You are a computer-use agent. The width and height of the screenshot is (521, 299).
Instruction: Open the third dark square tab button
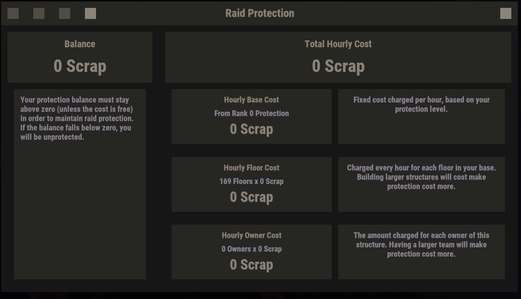[65, 14]
